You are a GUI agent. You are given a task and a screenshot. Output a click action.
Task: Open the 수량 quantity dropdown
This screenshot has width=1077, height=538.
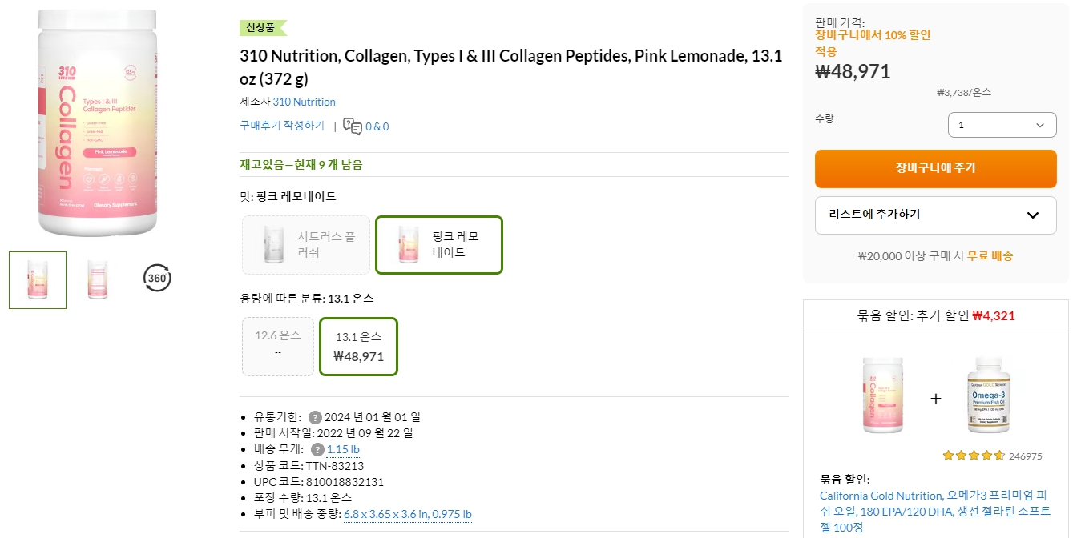pyautogui.click(x=1002, y=124)
